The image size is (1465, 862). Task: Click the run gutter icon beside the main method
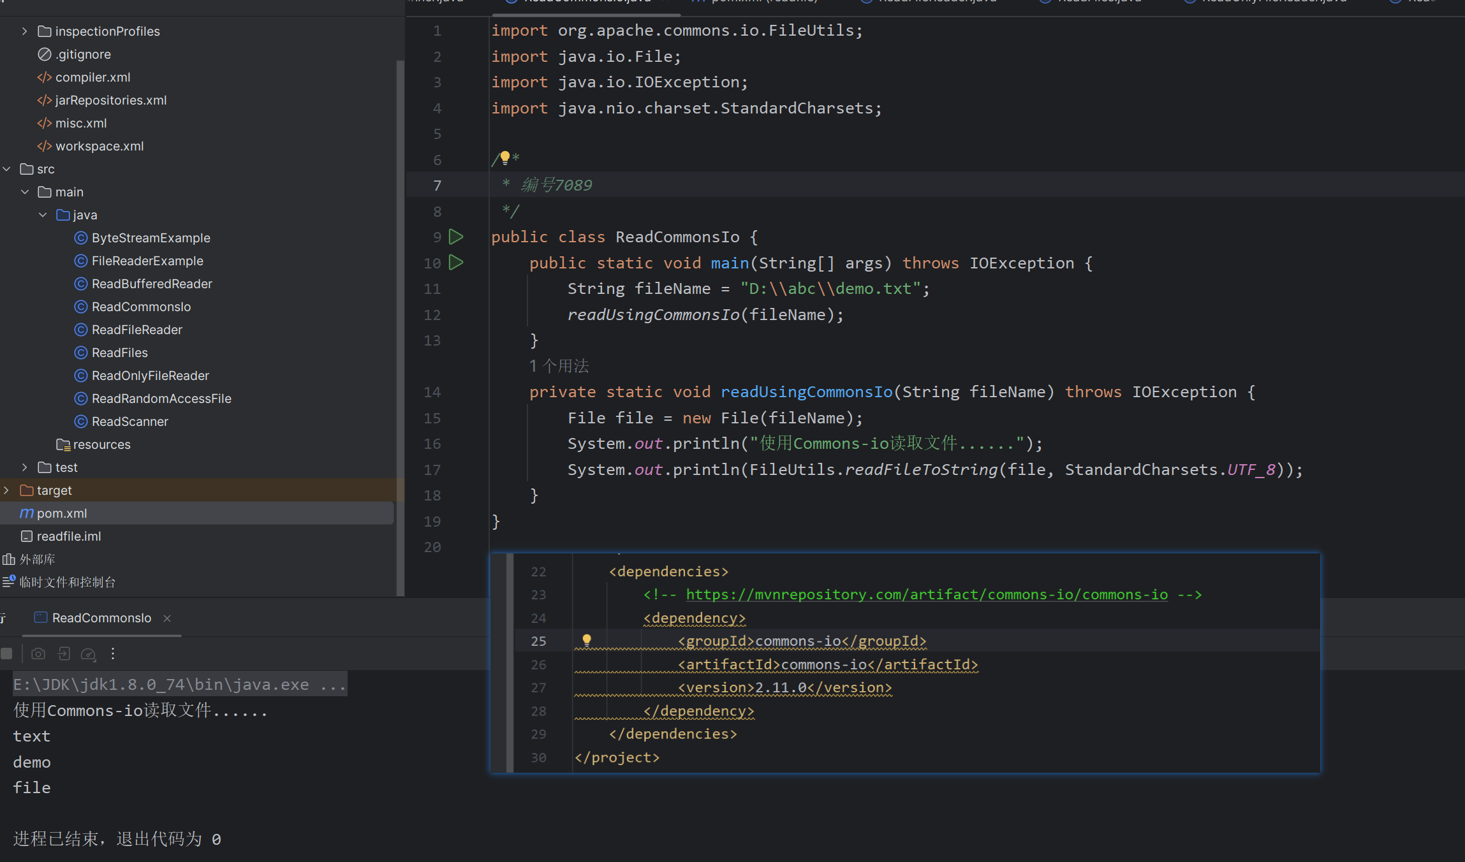456,263
